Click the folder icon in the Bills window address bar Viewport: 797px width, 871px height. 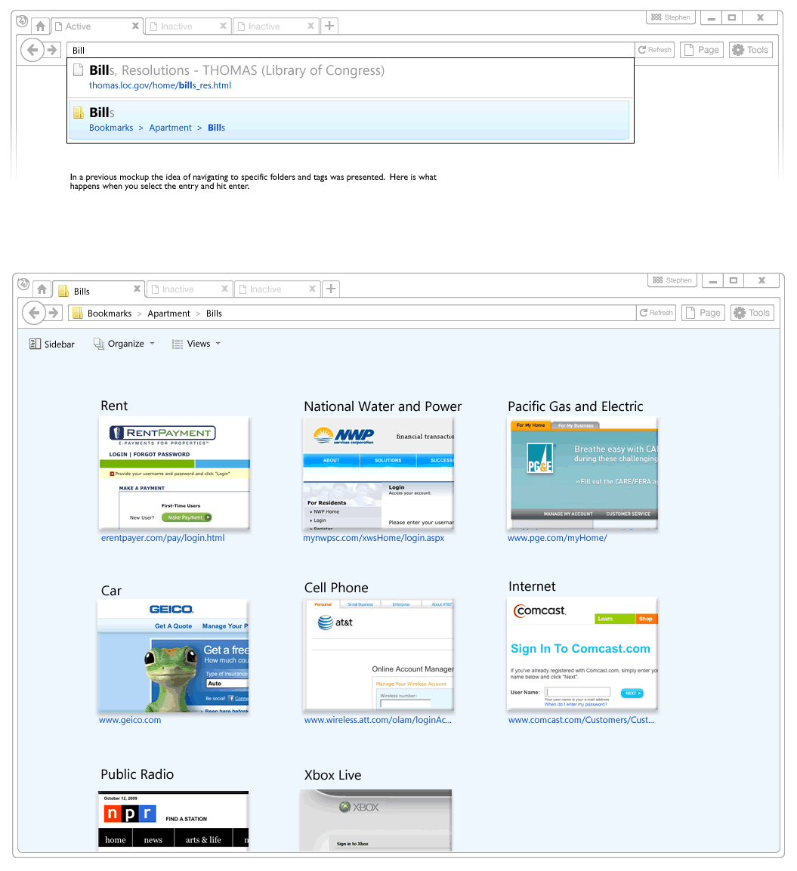pyautogui.click(x=78, y=313)
